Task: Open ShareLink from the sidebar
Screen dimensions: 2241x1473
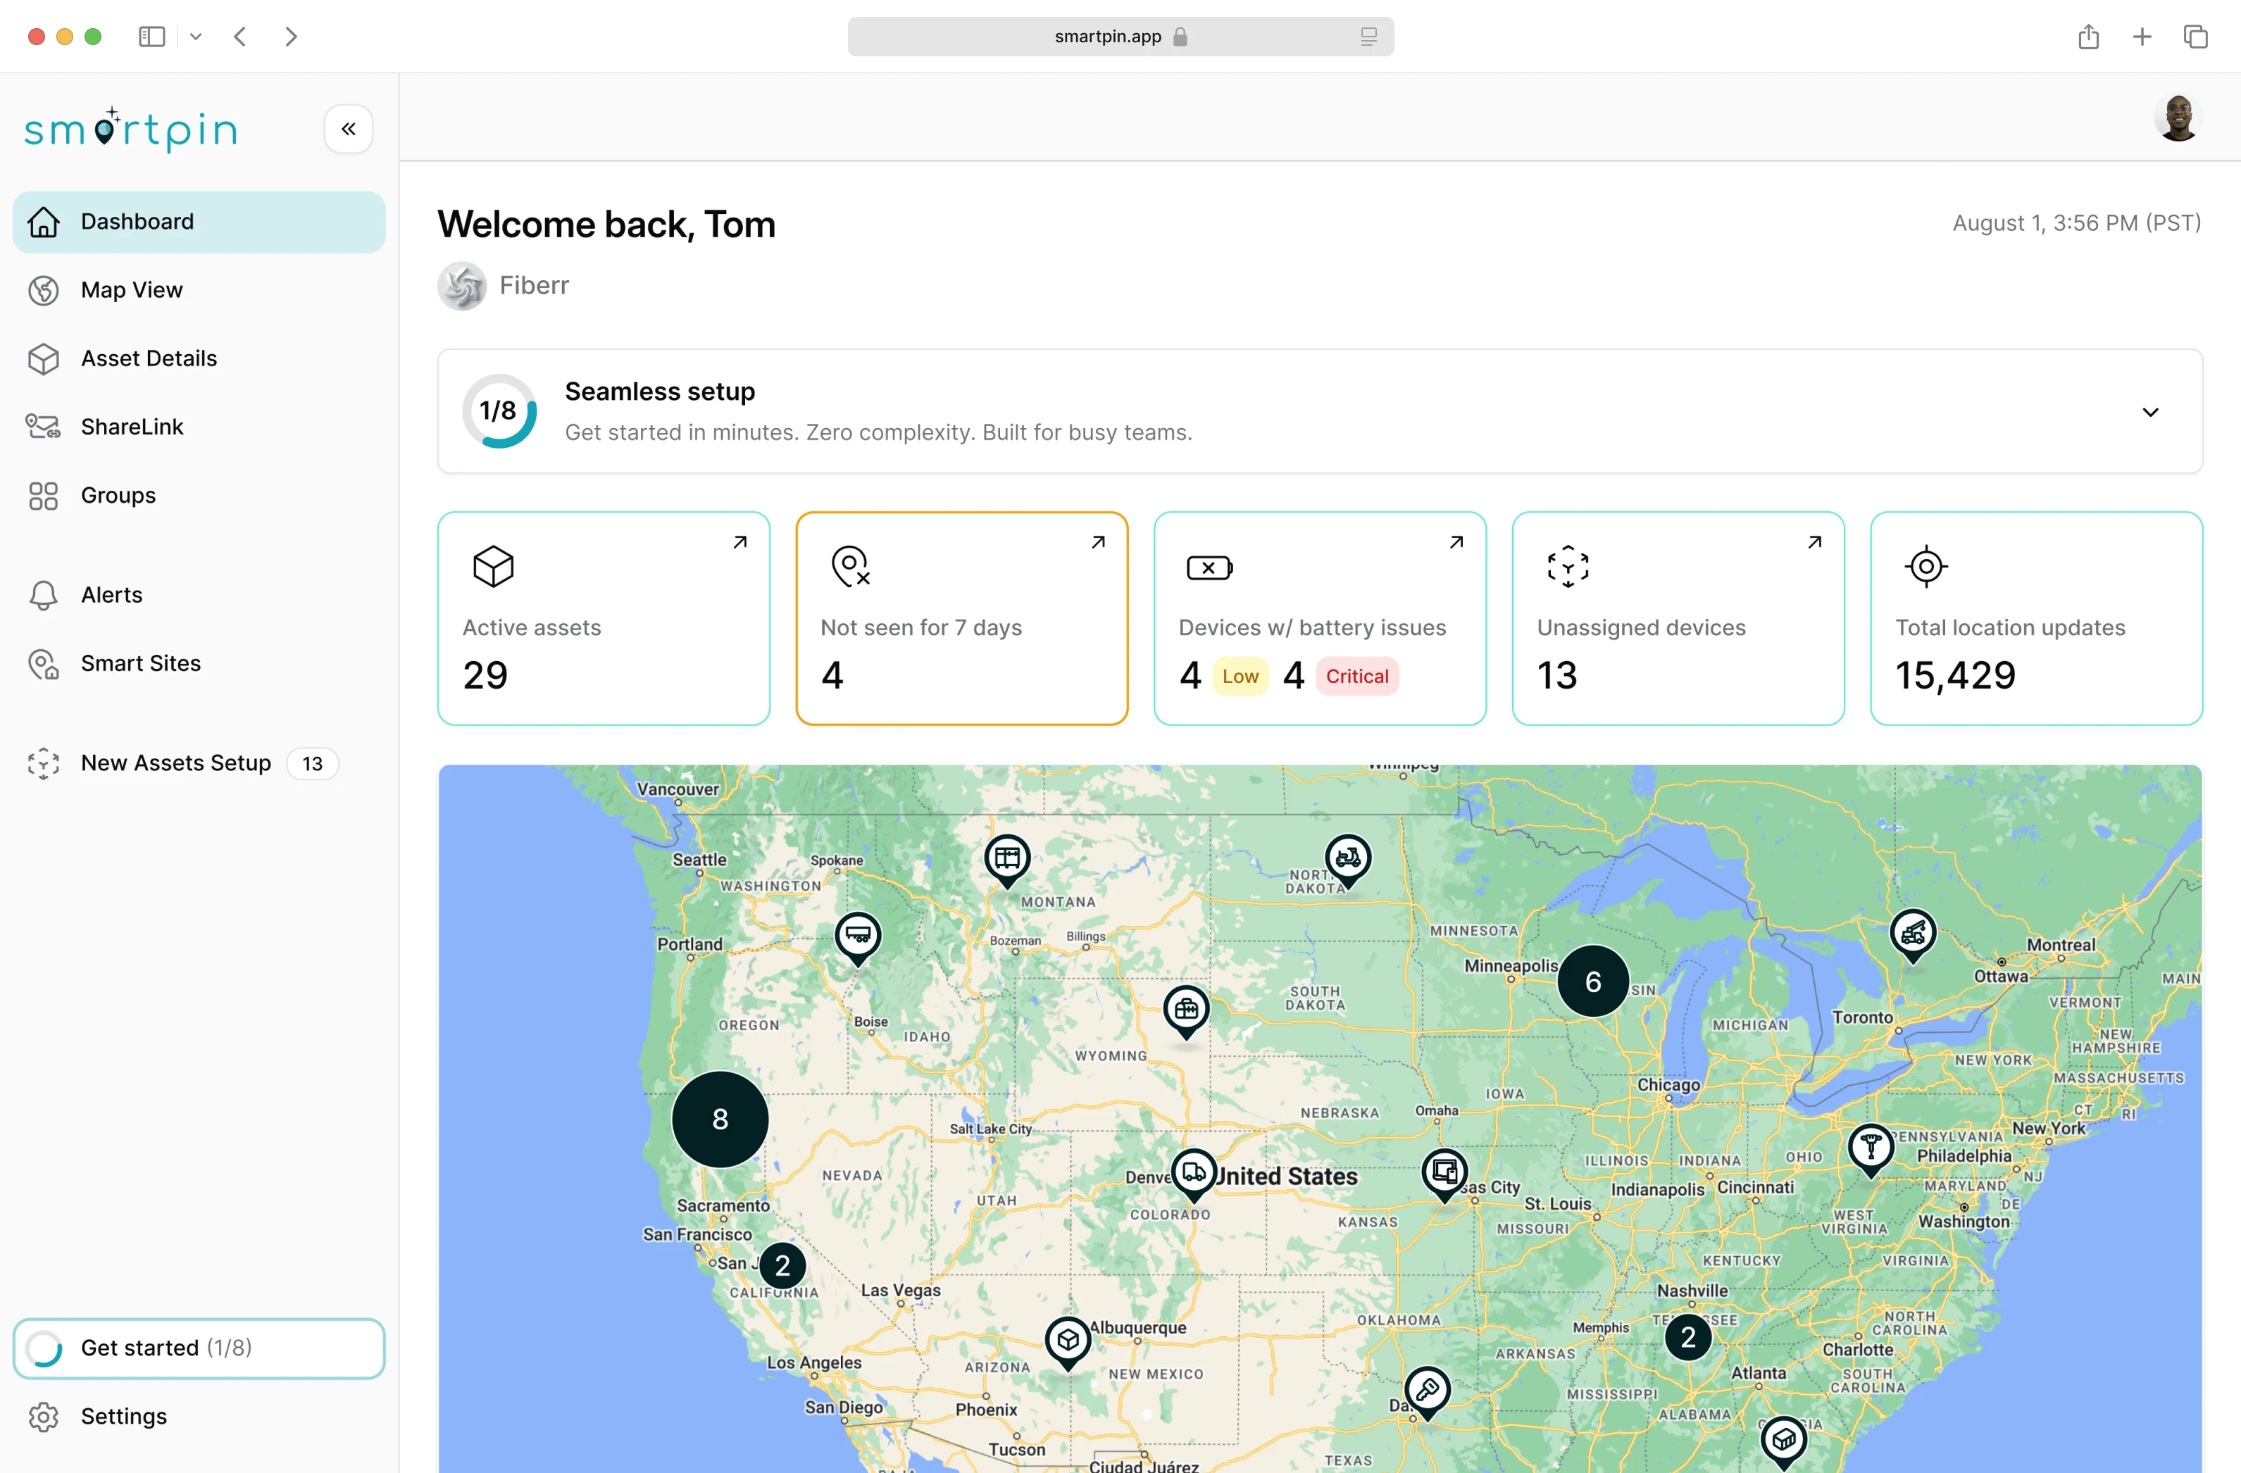Action: point(132,427)
